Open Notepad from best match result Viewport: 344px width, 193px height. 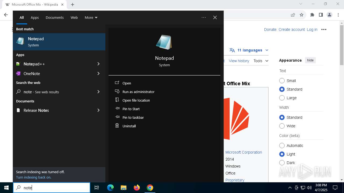[59, 42]
